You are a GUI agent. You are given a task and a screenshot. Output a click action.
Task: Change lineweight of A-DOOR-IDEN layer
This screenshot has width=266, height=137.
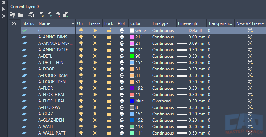pos(191,82)
